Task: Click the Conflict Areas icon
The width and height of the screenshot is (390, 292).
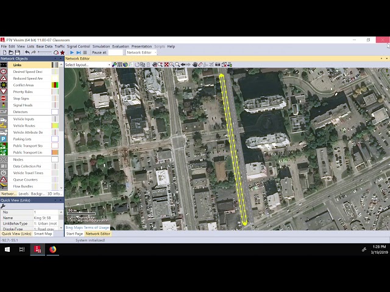Action: click(x=4, y=85)
